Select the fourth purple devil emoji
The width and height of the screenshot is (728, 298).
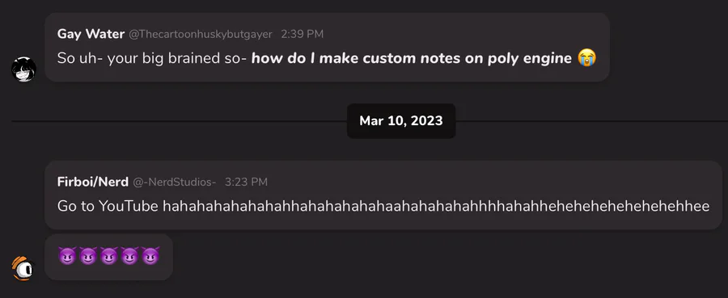point(130,256)
